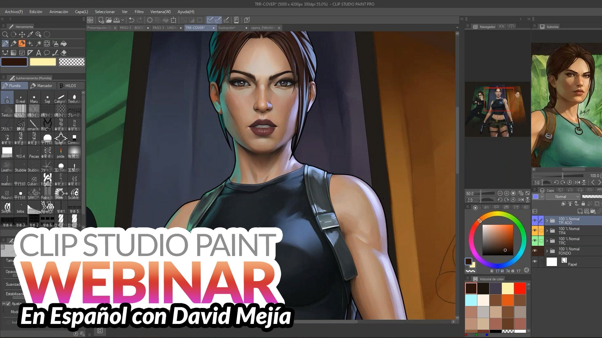Open the Normal blending mode dropdown
This screenshot has height=338, width=602.
[563, 197]
